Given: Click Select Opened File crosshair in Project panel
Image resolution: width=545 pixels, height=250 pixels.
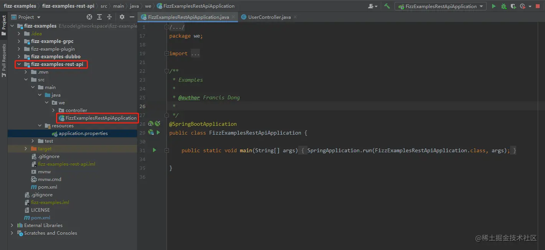Looking at the screenshot, I should [89, 17].
